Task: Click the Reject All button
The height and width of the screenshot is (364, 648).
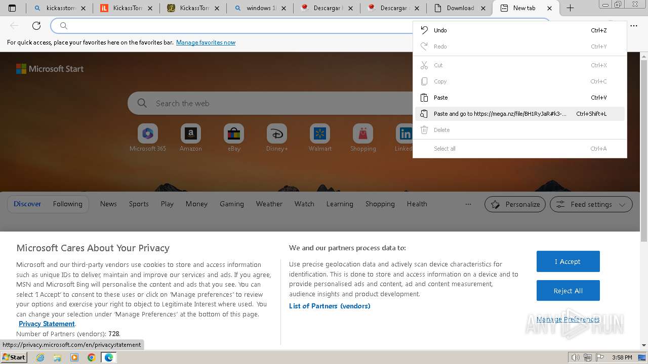Action: click(568, 291)
